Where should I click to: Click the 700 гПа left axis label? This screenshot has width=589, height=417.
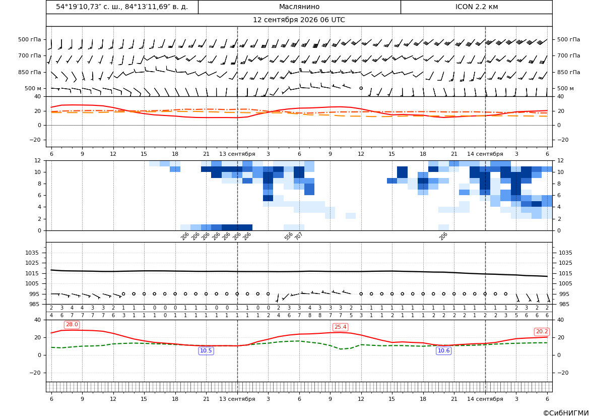tap(30, 55)
